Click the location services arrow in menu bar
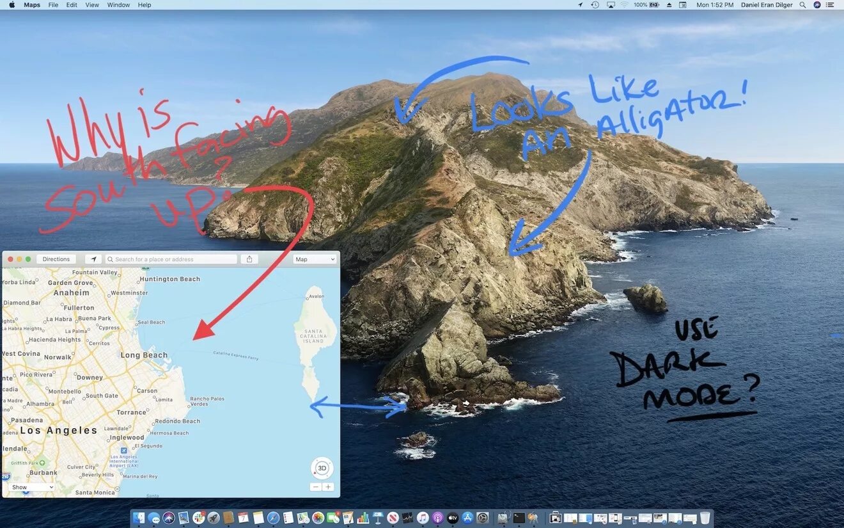Image resolution: width=844 pixels, height=528 pixels. pyautogui.click(x=581, y=4)
